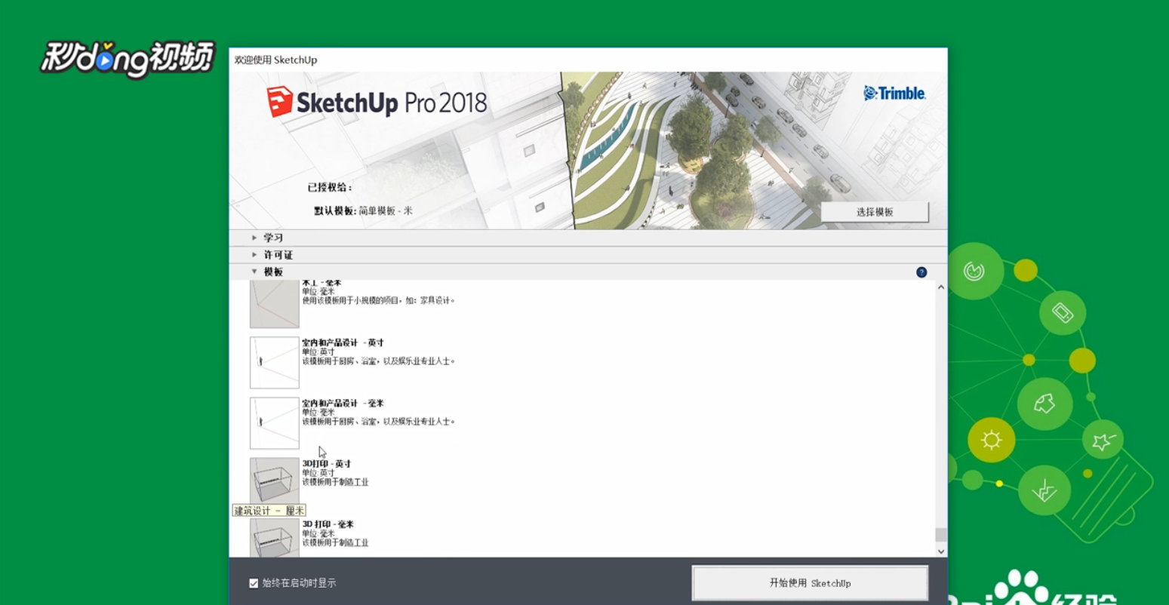Select 室内和产品设计 - 英寸 template thumbnail
The height and width of the screenshot is (605, 1169).
275,363
